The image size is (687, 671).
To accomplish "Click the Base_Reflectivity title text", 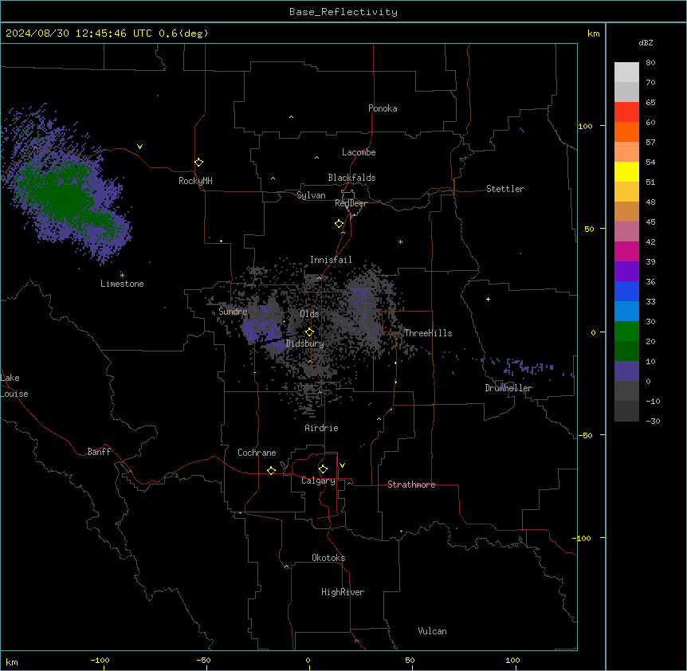I will 343,12.
